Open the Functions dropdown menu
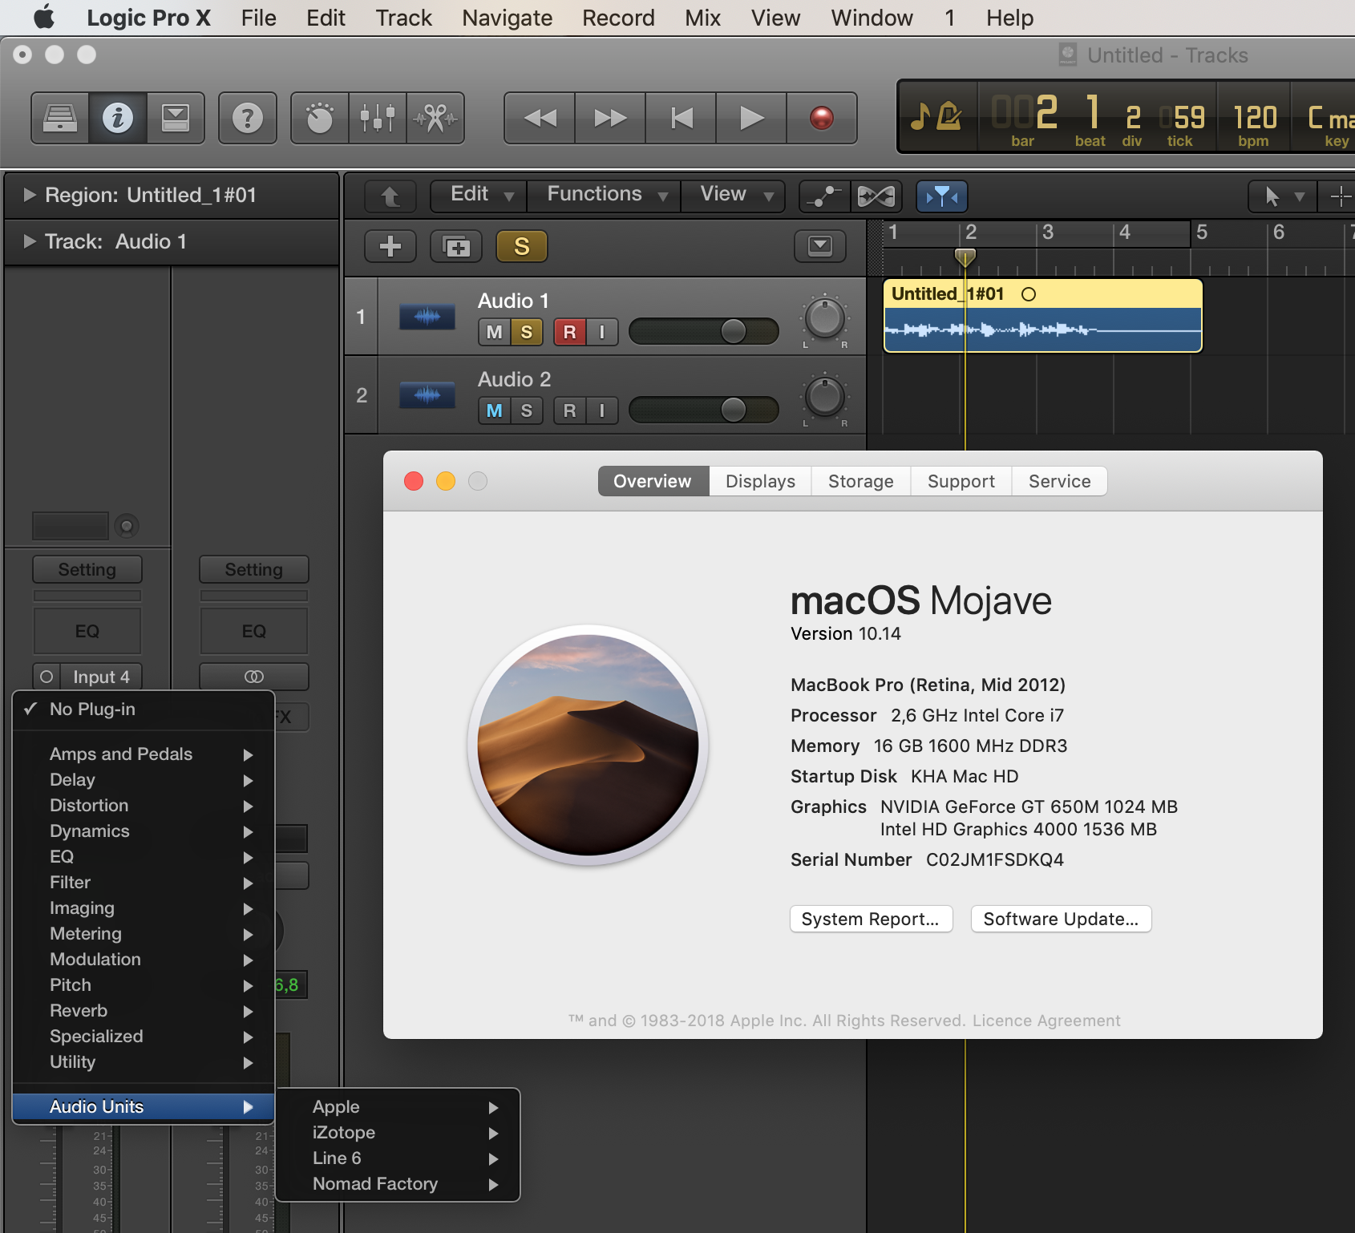This screenshot has width=1355, height=1233. 606,195
